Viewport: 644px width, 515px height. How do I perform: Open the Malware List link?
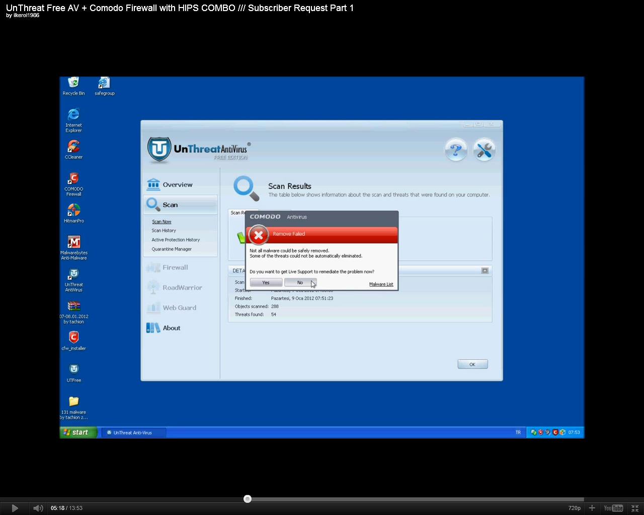[381, 284]
